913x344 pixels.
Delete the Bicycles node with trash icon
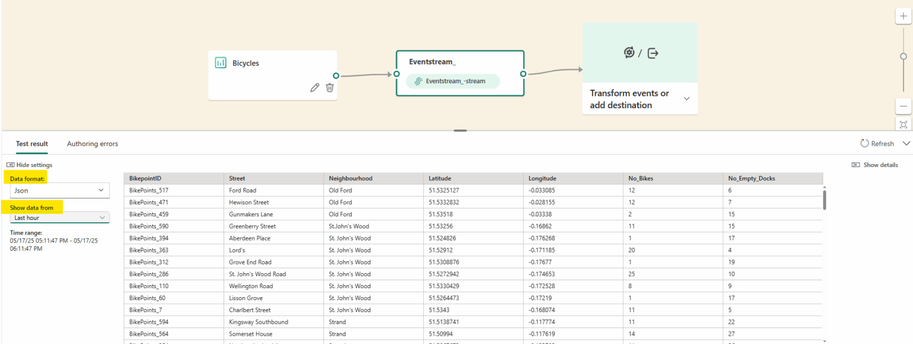click(330, 87)
